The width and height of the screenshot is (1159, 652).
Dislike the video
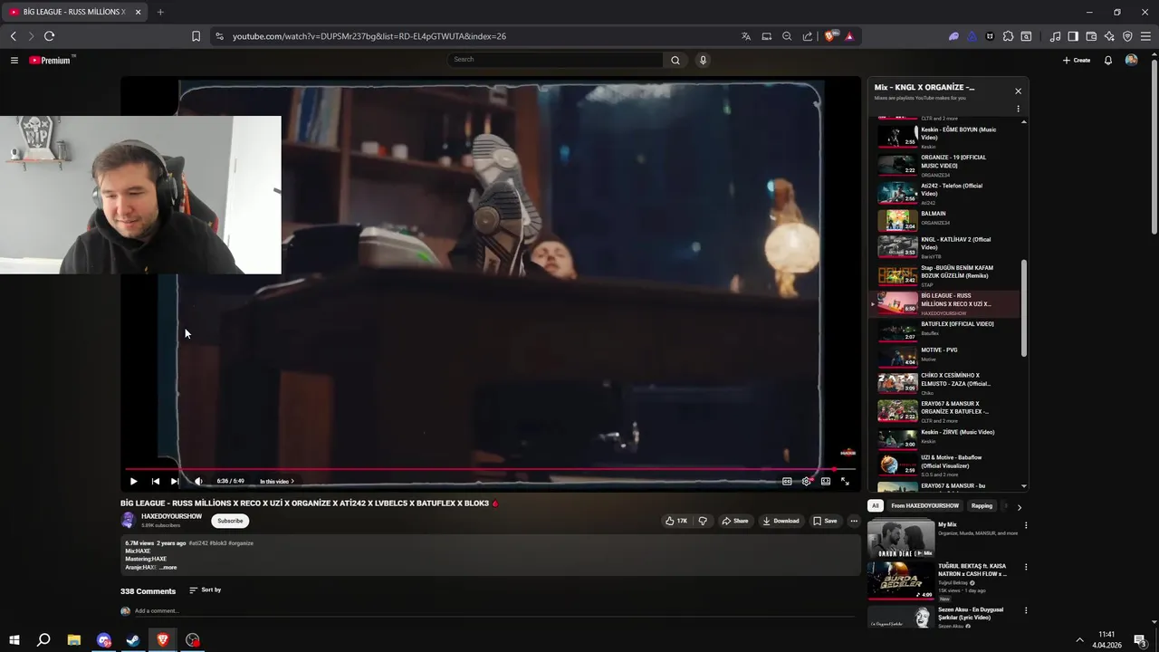(703, 521)
